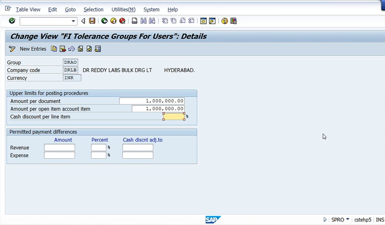Click the 'DR REDDY LABS BULK DRG LT' text
Viewport: 385px width, 225px height.
pyautogui.click(x=117, y=70)
